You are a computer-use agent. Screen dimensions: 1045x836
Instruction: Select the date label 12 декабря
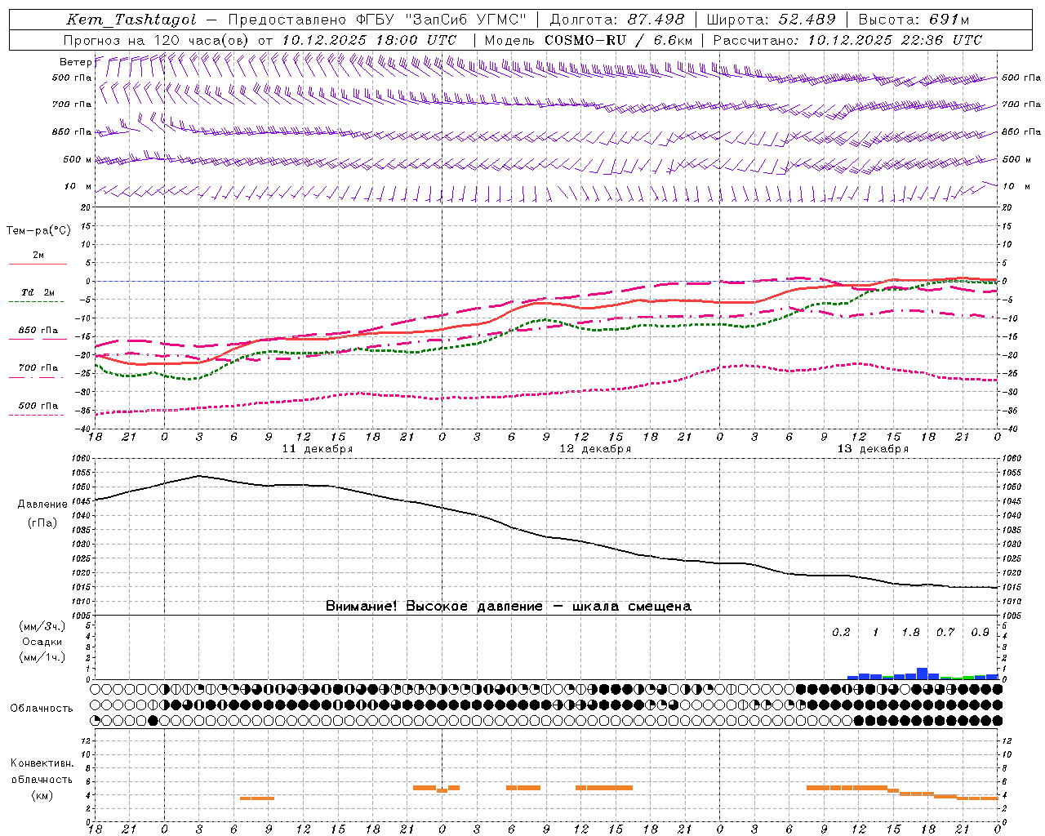tap(595, 449)
